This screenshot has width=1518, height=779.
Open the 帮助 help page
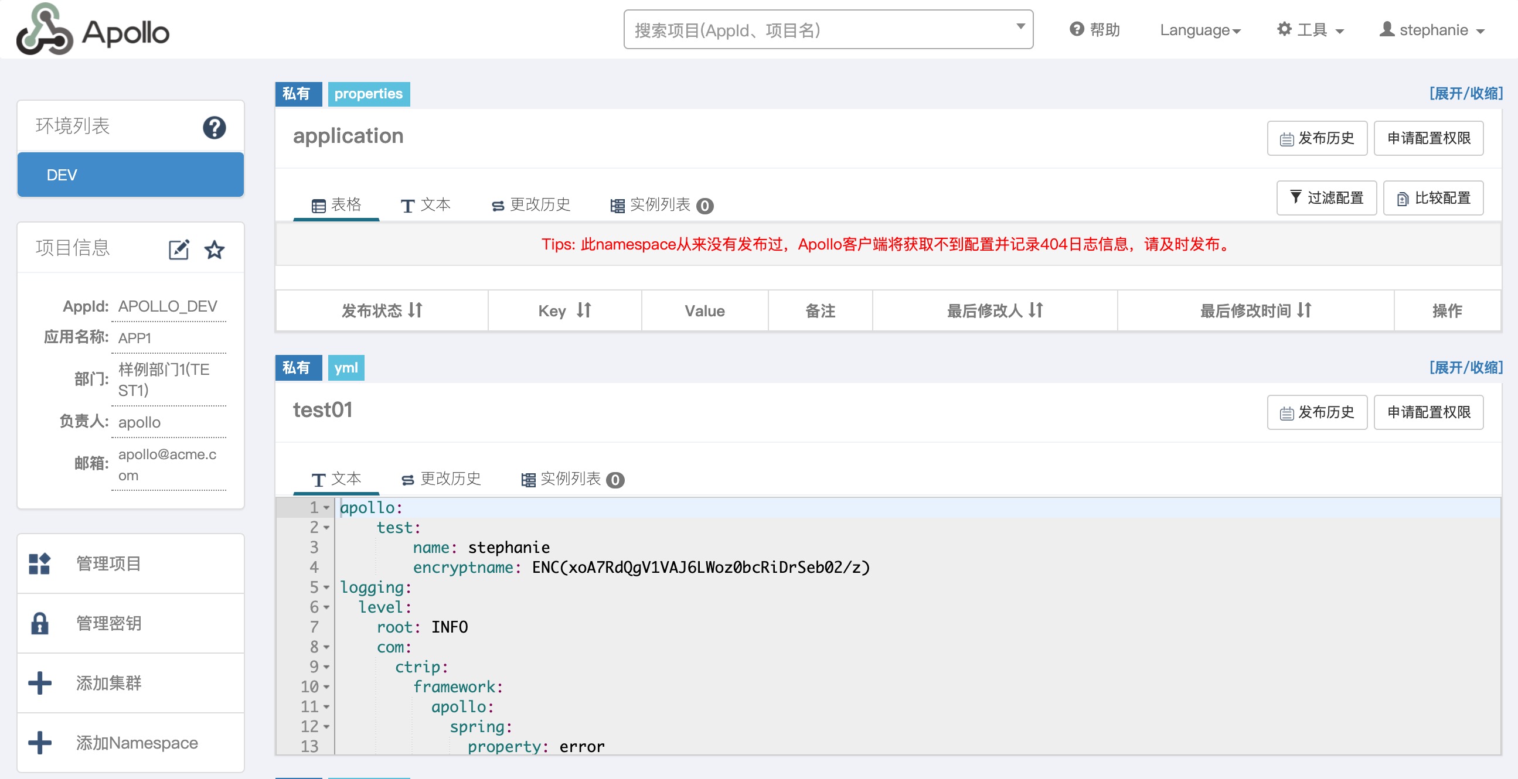(1095, 29)
